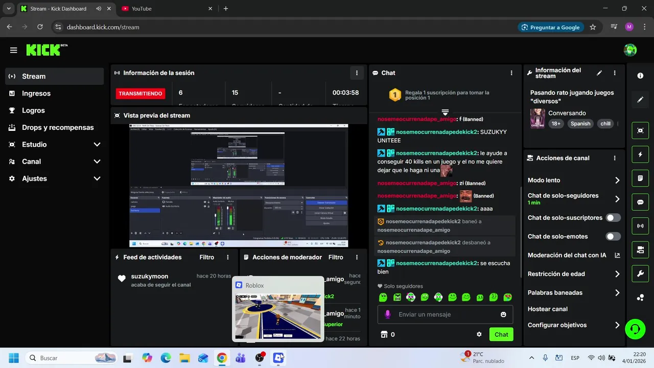Viewport: 654px width, 368px height.
Task: Click the angry green emote
Action: (397, 297)
